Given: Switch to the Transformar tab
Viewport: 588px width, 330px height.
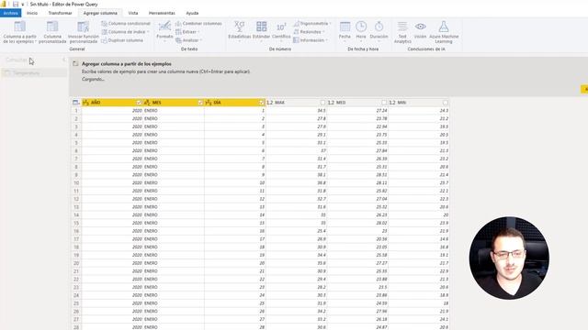Looking at the screenshot, I should click(x=60, y=13).
